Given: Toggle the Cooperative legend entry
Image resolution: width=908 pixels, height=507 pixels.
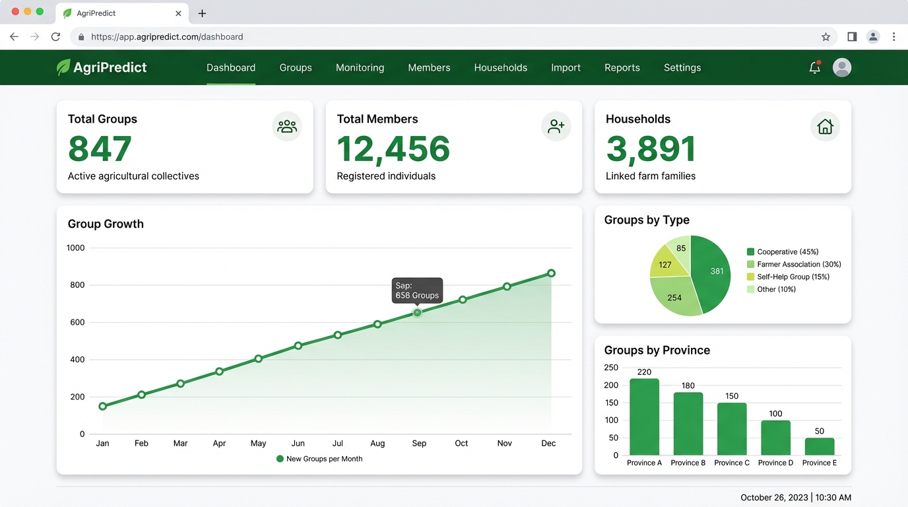Looking at the screenshot, I should click(x=789, y=252).
